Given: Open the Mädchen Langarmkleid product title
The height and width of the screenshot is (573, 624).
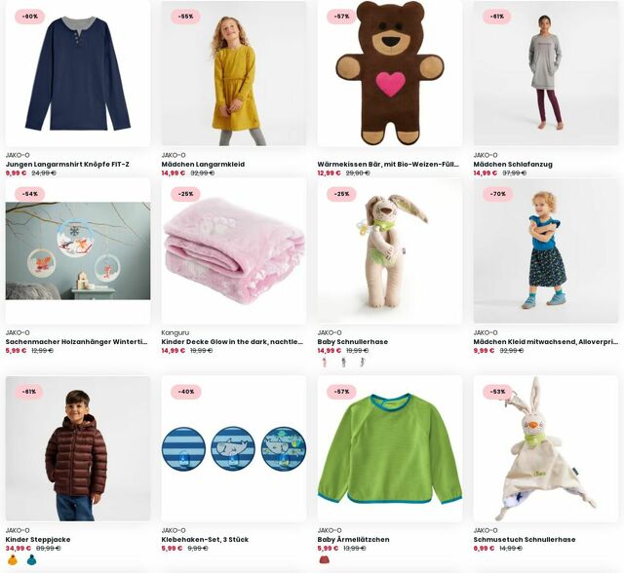Looking at the screenshot, I should point(203,165).
